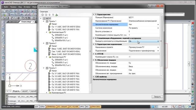The height and width of the screenshot is (110, 196).
Task: Click the ЩСУ1 cabinet icon in tree
Action: pos(44,18)
